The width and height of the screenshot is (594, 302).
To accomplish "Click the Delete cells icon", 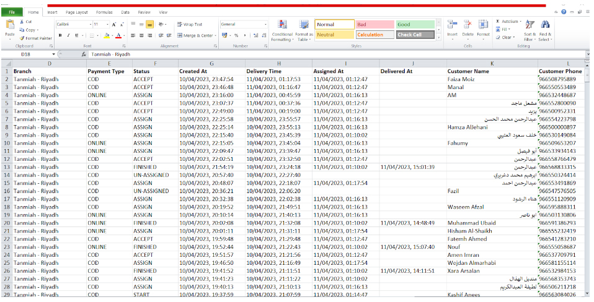I will 468,25.
